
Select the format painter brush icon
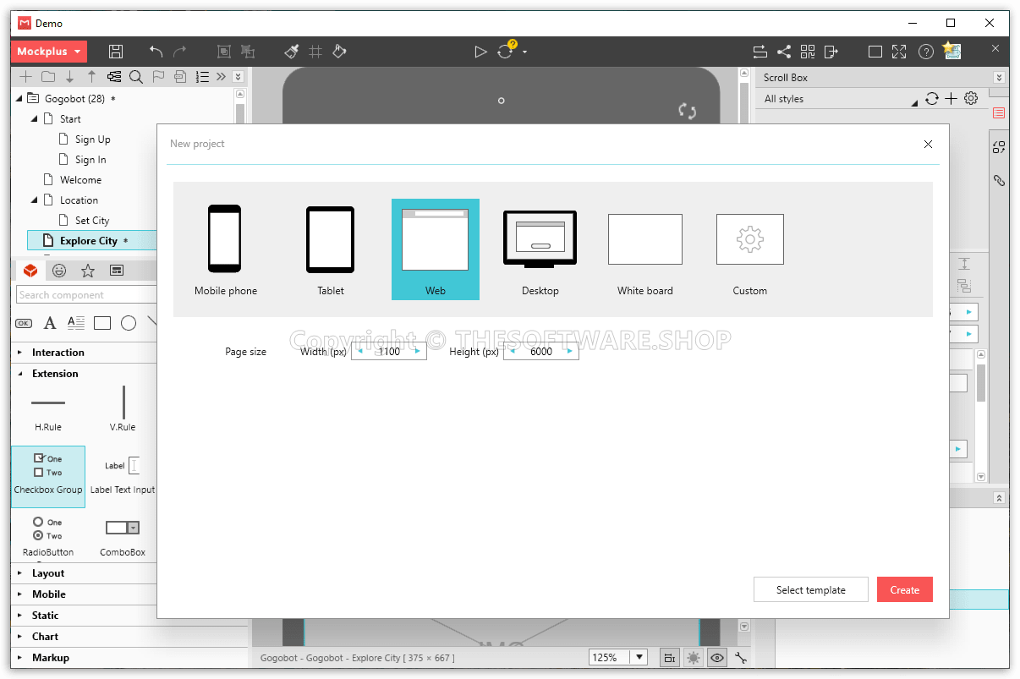click(291, 52)
